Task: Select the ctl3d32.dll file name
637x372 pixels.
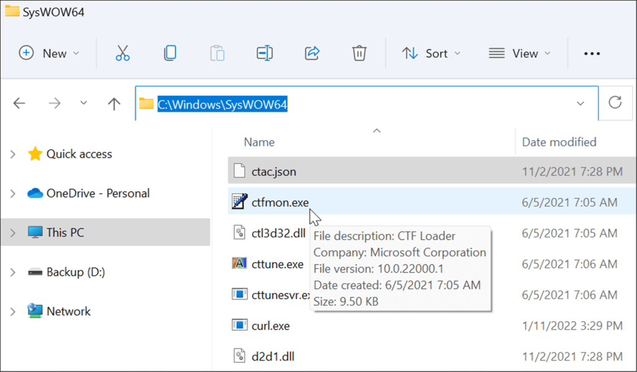Action: pos(278,233)
